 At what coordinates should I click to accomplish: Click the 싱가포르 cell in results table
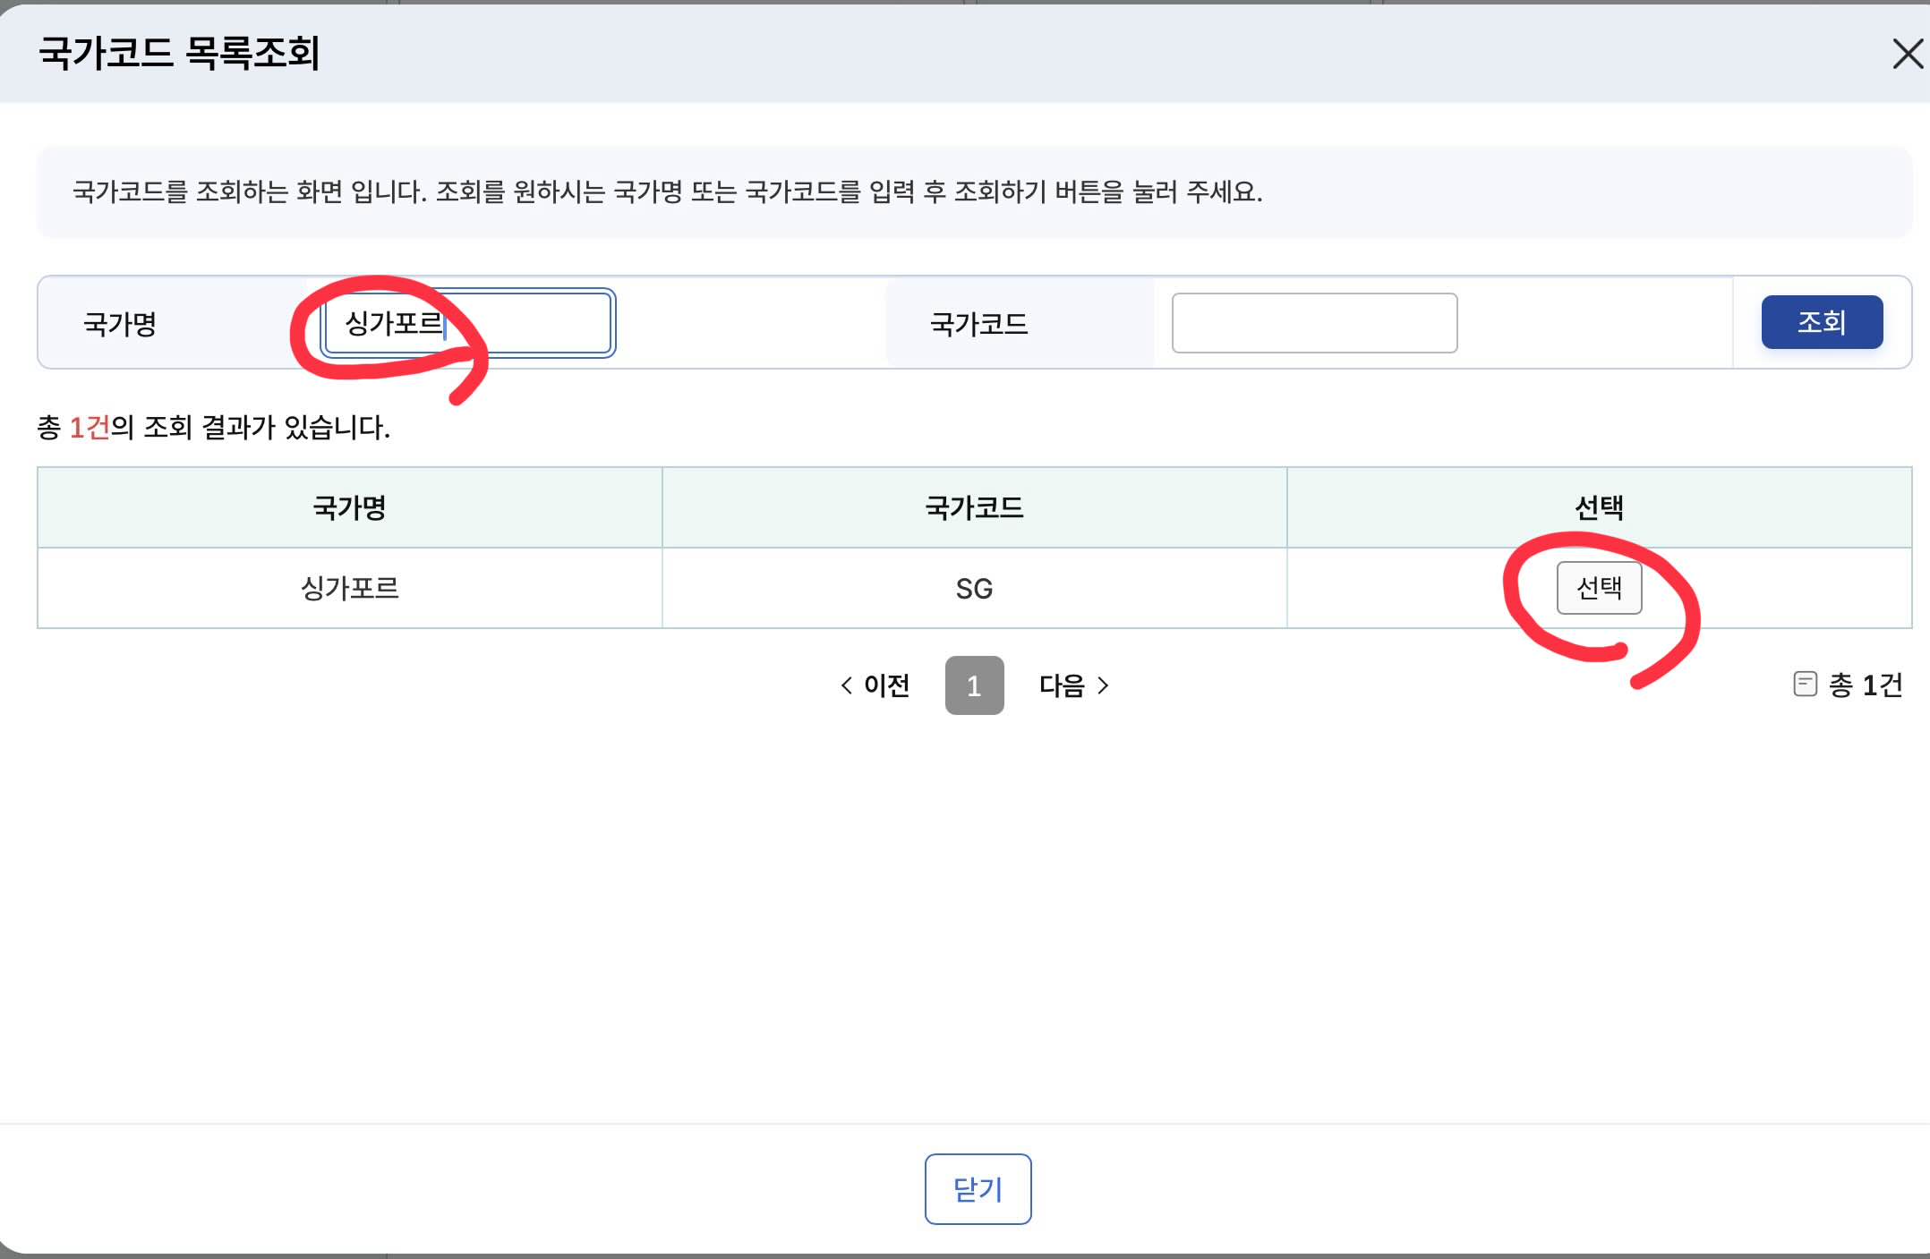(349, 588)
